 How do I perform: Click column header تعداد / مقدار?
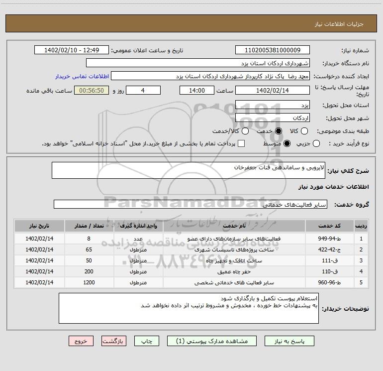coord(89,226)
